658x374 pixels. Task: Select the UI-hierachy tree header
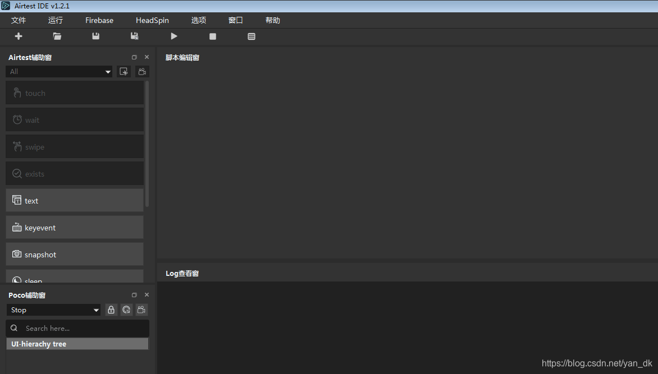click(77, 344)
